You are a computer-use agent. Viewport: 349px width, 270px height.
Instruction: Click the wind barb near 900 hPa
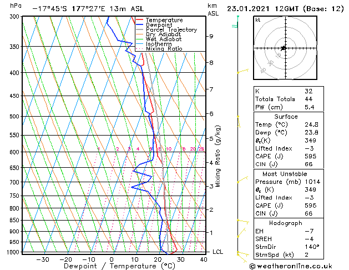click(x=241, y=232)
